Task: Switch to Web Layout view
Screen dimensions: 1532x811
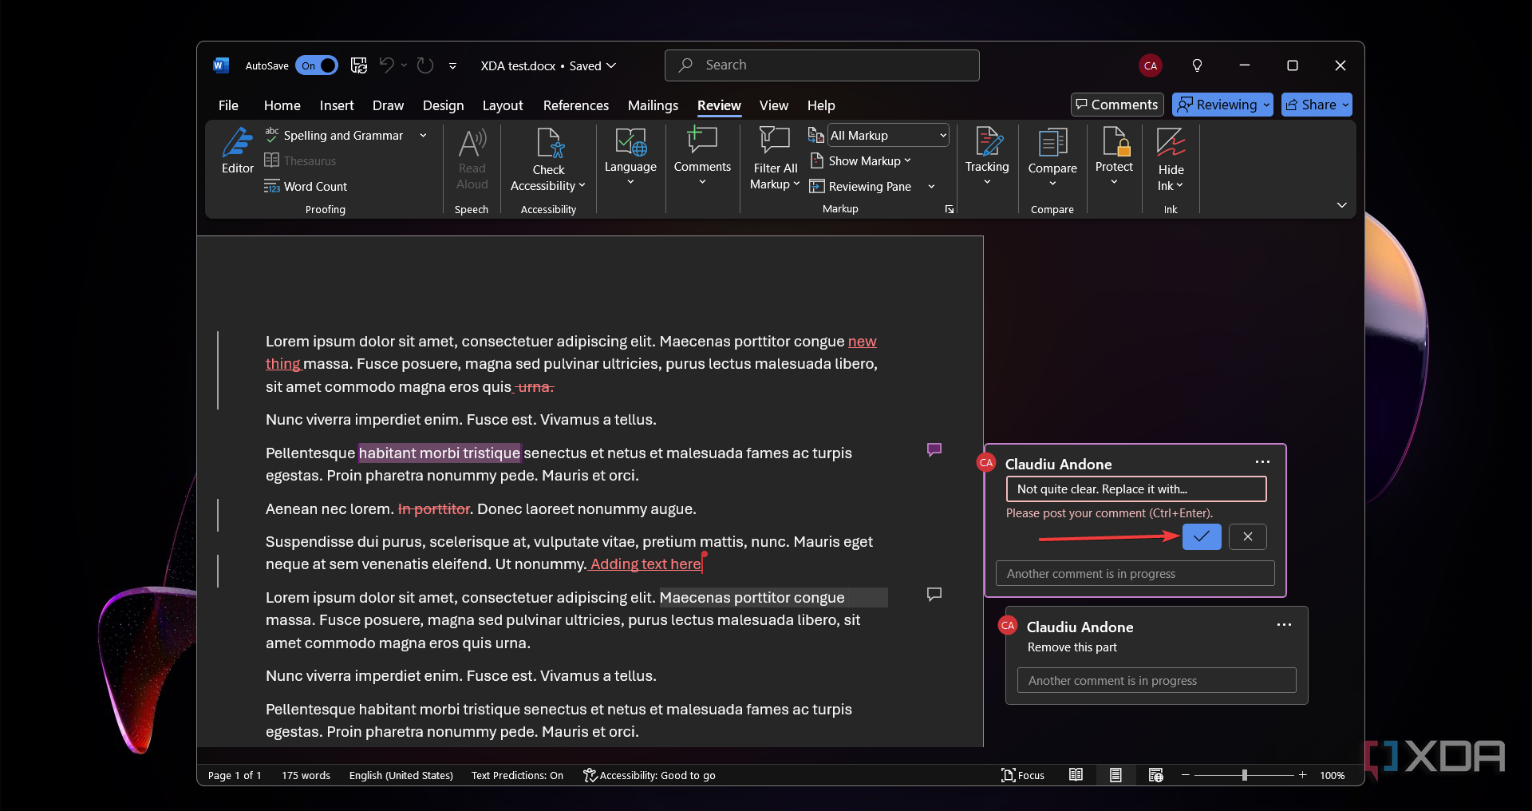Action: (x=1155, y=775)
